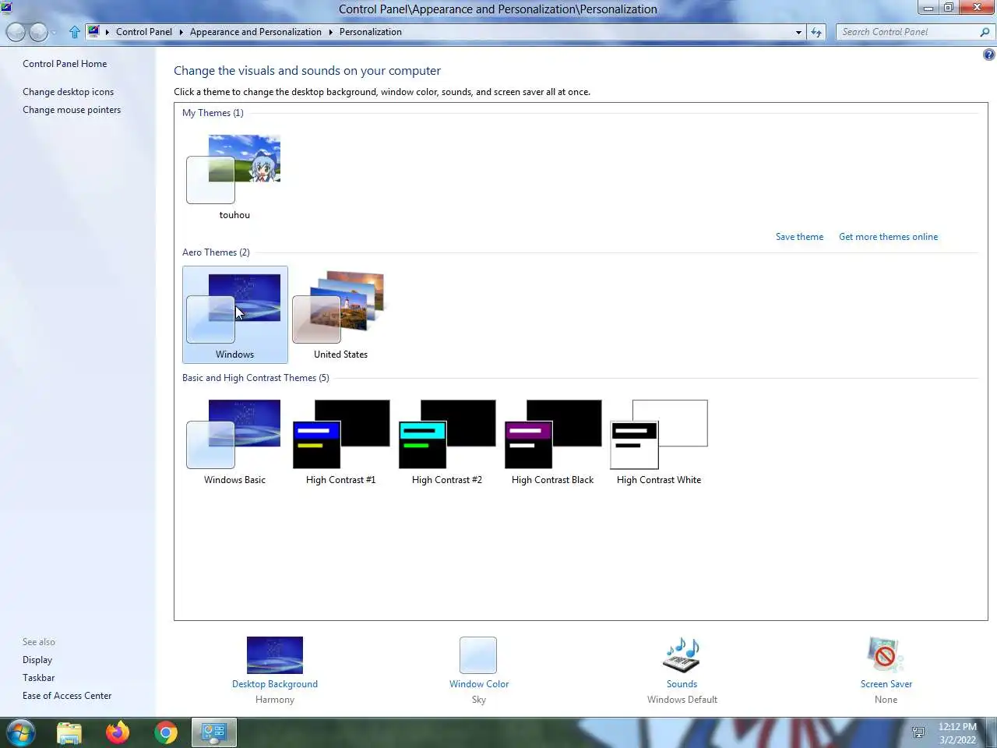Click Basic and High Contrast Themes heading
997x748 pixels.
(x=255, y=378)
